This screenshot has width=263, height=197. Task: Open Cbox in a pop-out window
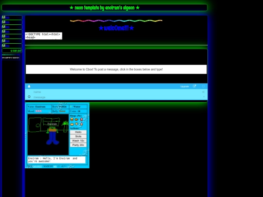tap(194, 86)
